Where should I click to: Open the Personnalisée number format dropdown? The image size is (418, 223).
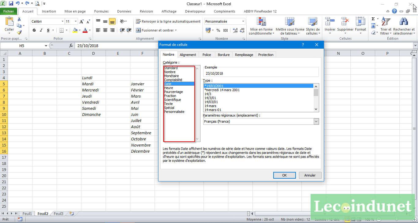[x=244, y=21]
